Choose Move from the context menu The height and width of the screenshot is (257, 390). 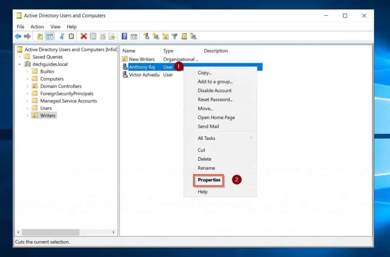[x=205, y=109]
